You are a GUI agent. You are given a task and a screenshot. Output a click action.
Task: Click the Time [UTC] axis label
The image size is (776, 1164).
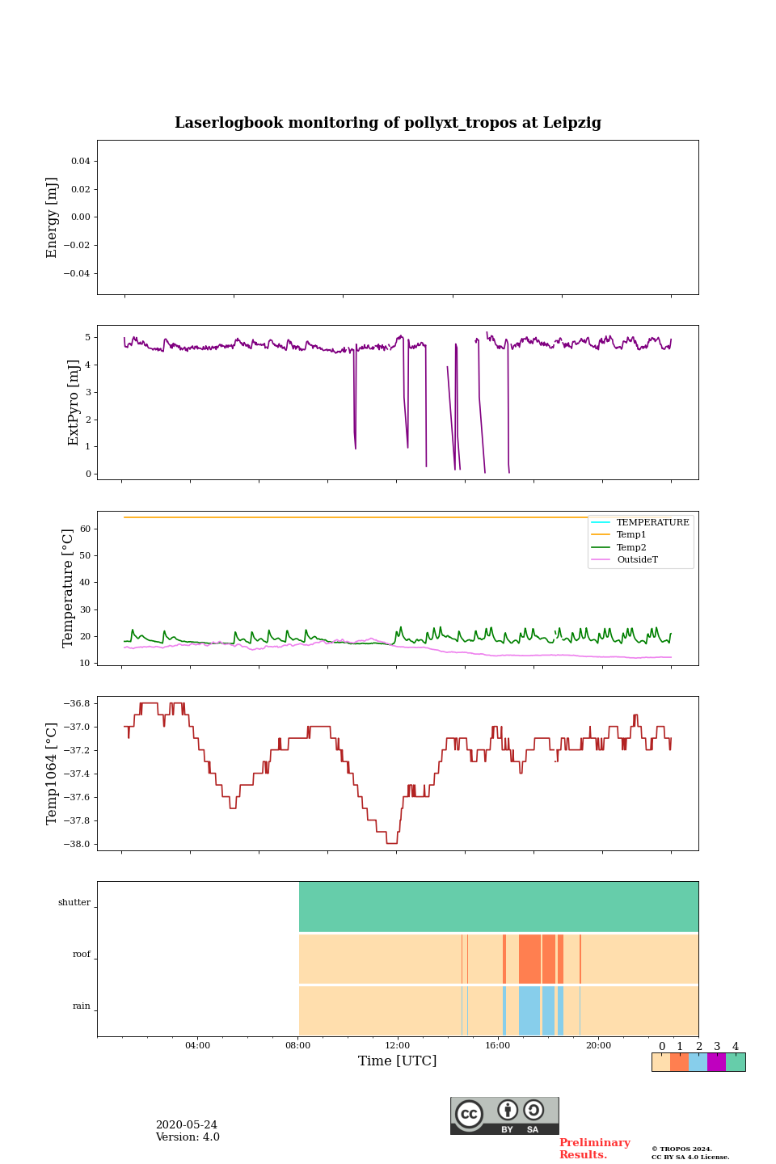398,1061
